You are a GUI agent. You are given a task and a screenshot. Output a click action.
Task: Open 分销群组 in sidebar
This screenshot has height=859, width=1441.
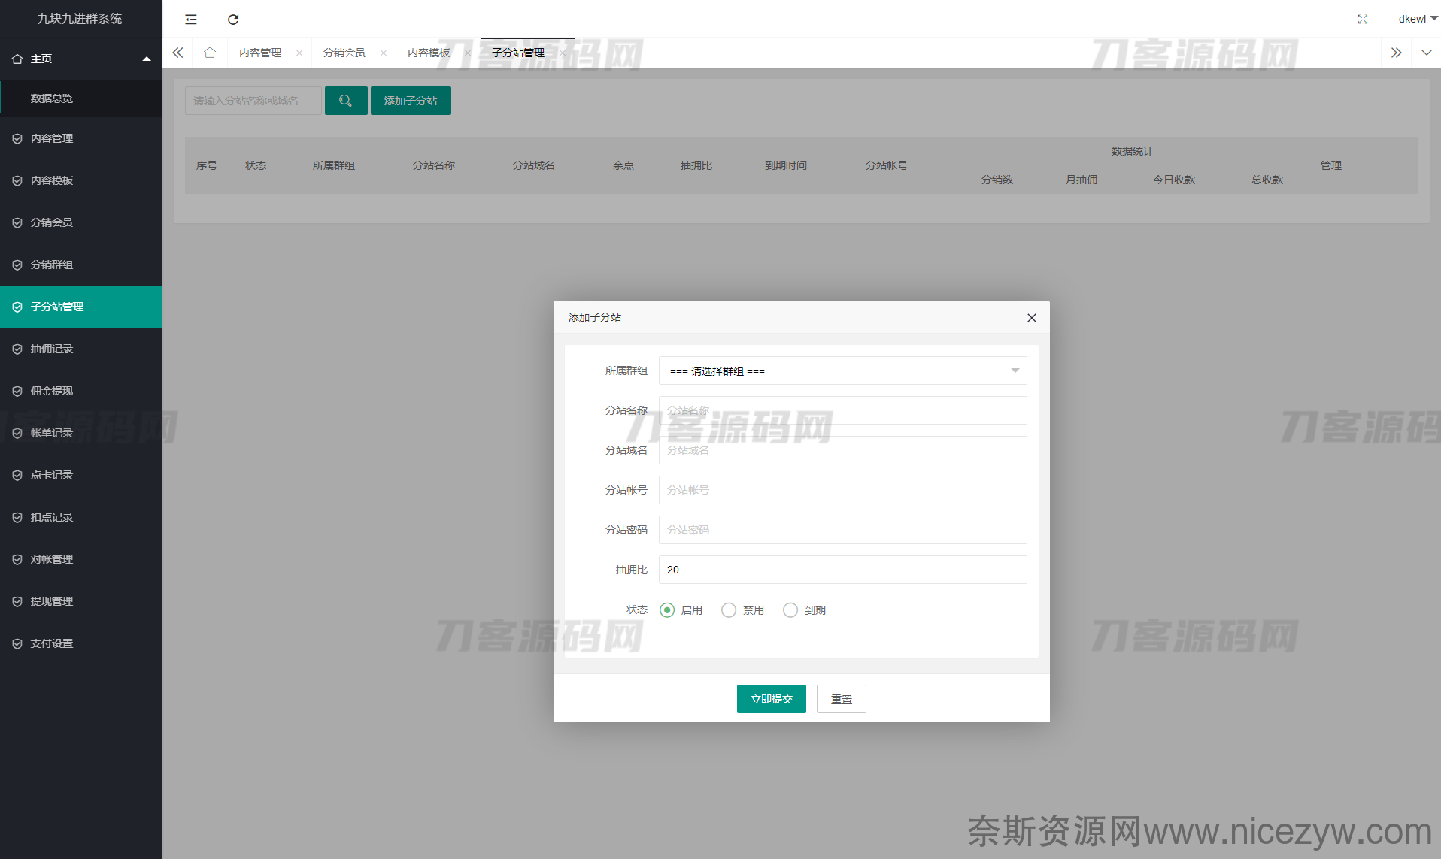coord(81,265)
